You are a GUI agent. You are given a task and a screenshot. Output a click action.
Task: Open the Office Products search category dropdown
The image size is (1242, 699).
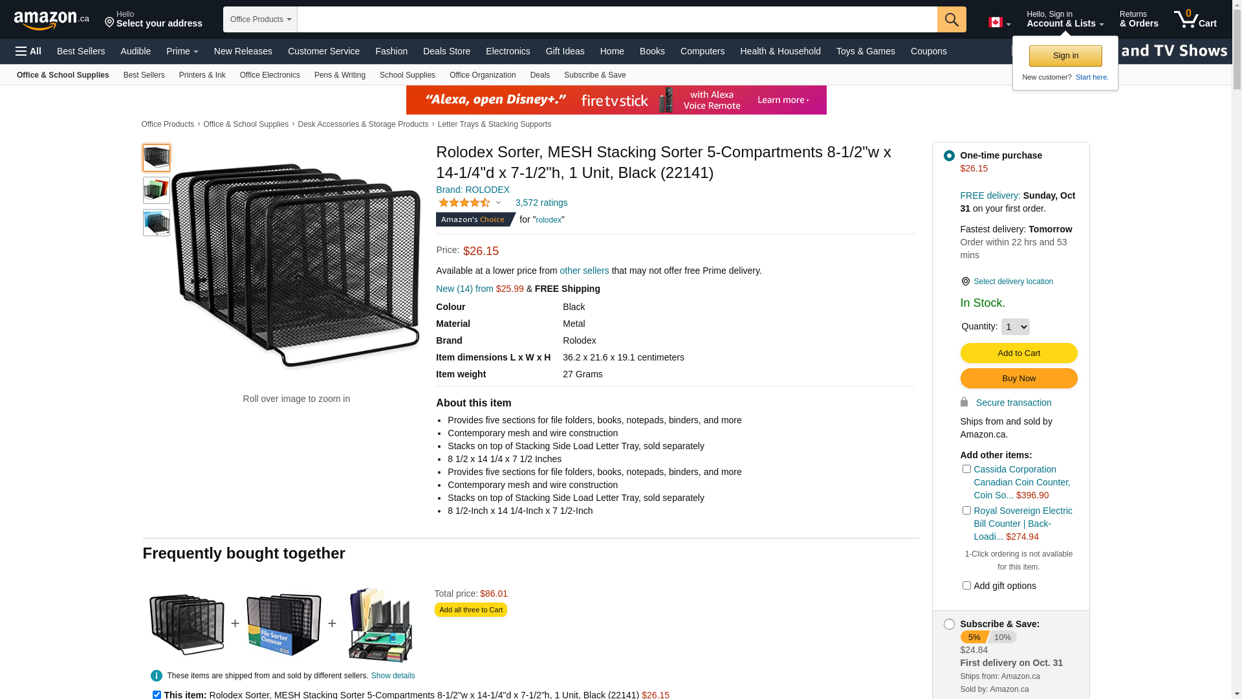point(260,19)
